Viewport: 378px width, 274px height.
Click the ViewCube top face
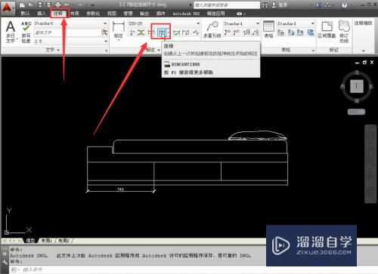pos(357,86)
